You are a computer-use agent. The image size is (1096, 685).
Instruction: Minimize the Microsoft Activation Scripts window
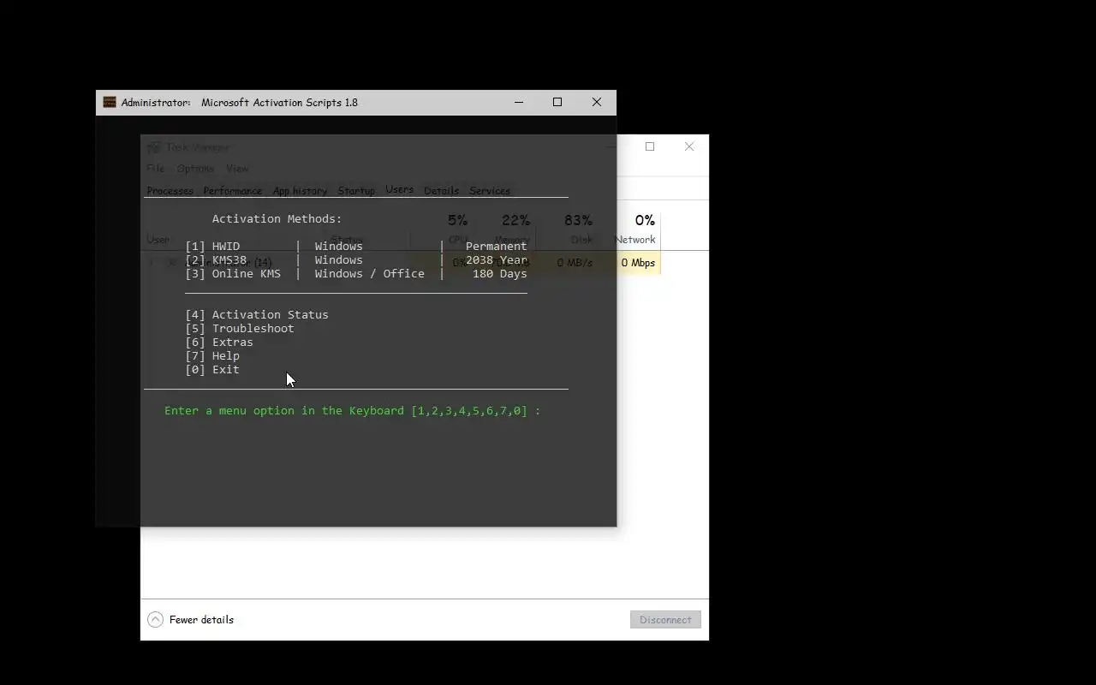(519, 102)
